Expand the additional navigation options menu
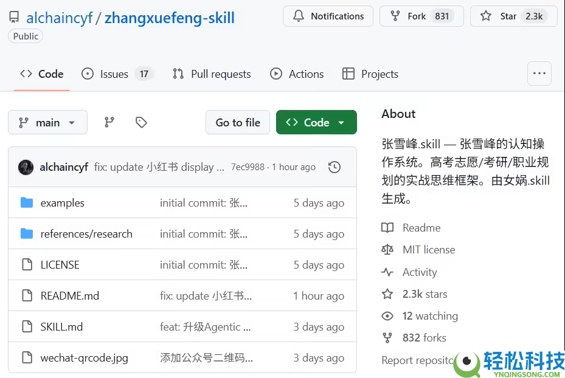Viewport: 565px width, 378px height. (x=539, y=74)
